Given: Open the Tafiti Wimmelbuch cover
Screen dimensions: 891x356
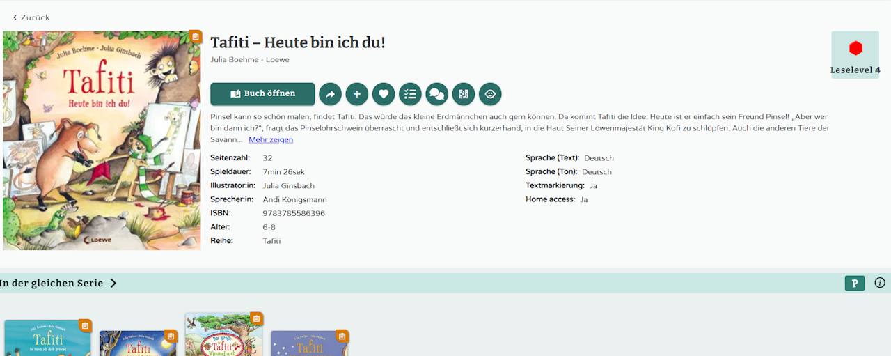Looking at the screenshot, I should click(x=223, y=335).
